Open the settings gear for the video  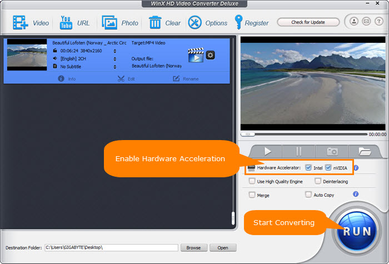[x=211, y=55]
